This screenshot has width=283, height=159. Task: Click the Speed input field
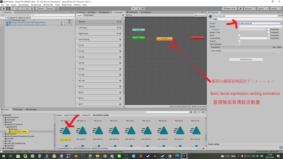[x=260, y=26]
